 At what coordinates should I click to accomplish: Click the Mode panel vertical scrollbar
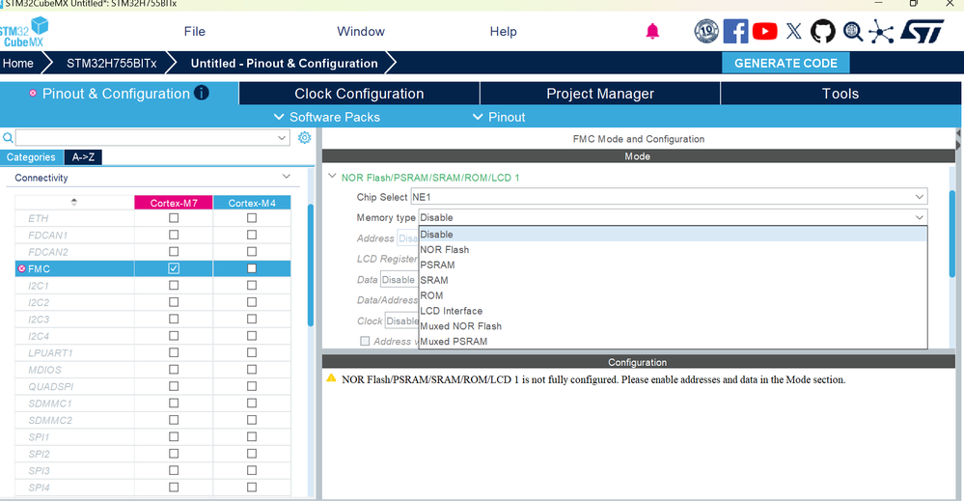(952, 234)
